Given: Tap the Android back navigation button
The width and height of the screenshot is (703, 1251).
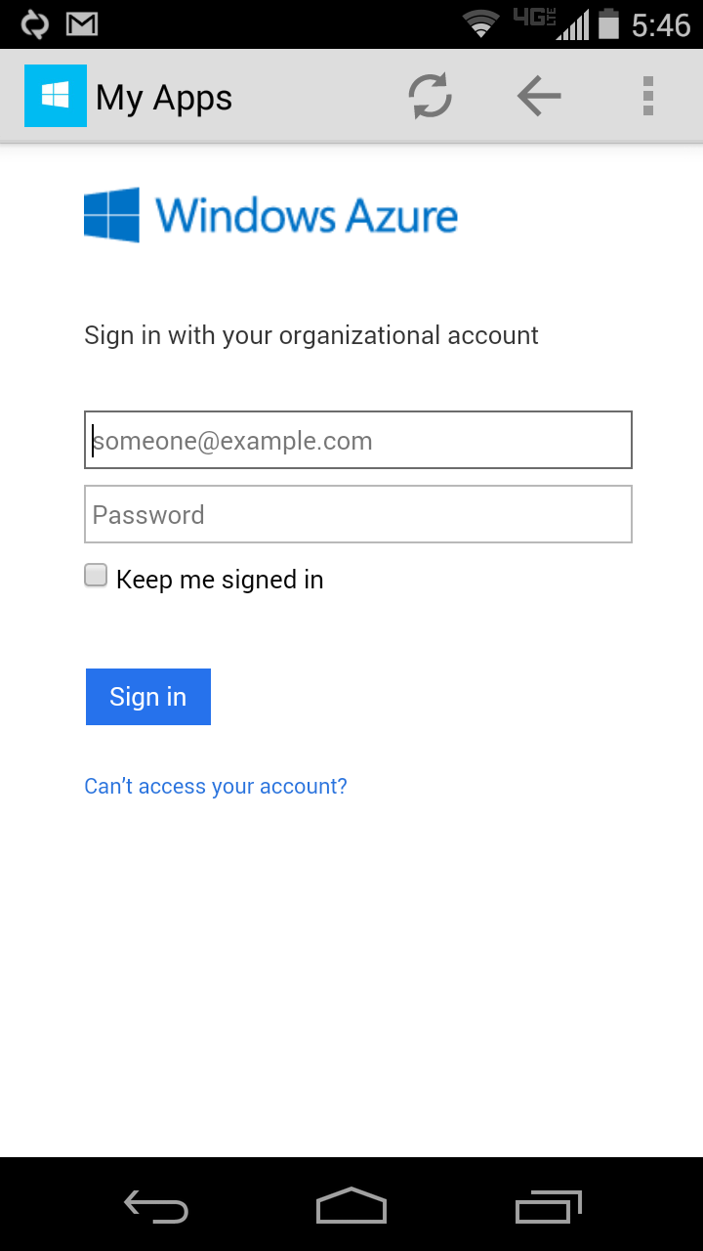Looking at the screenshot, I should click(x=156, y=1207).
